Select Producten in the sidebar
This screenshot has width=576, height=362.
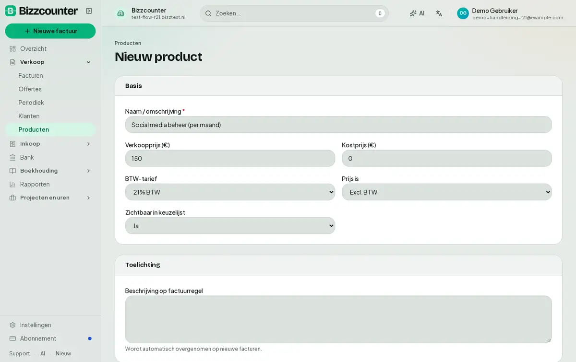pyautogui.click(x=50, y=129)
